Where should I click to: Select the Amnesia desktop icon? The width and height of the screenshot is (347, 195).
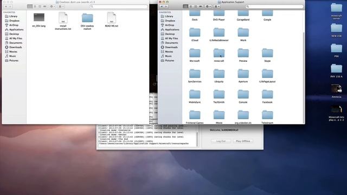(336, 89)
